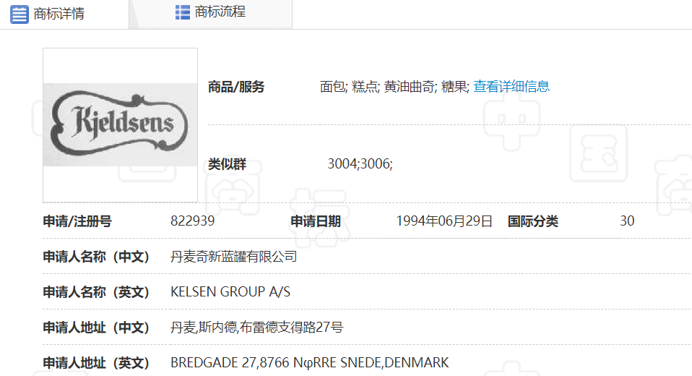The width and height of the screenshot is (692, 376).
Task: Click the registration number 822939
Action: click(192, 221)
